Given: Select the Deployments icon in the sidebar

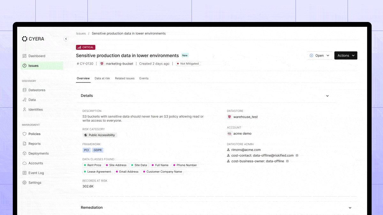Looking at the screenshot, I should (25, 153).
